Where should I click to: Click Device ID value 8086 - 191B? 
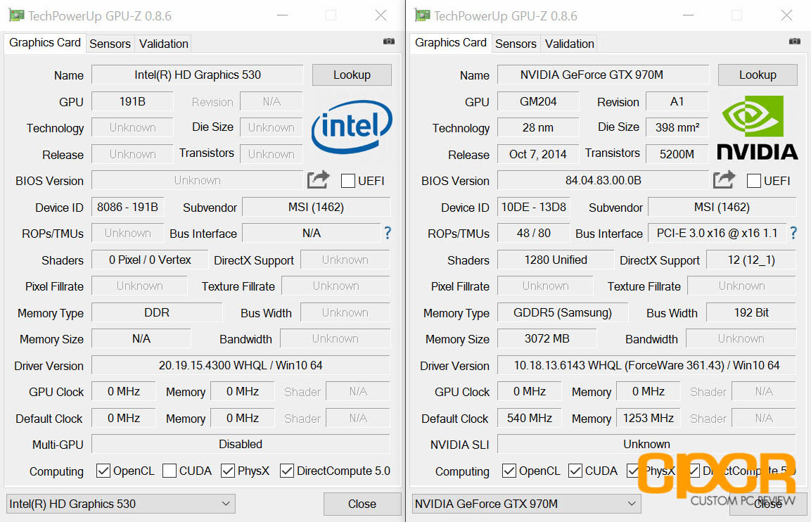pos(128,207)
